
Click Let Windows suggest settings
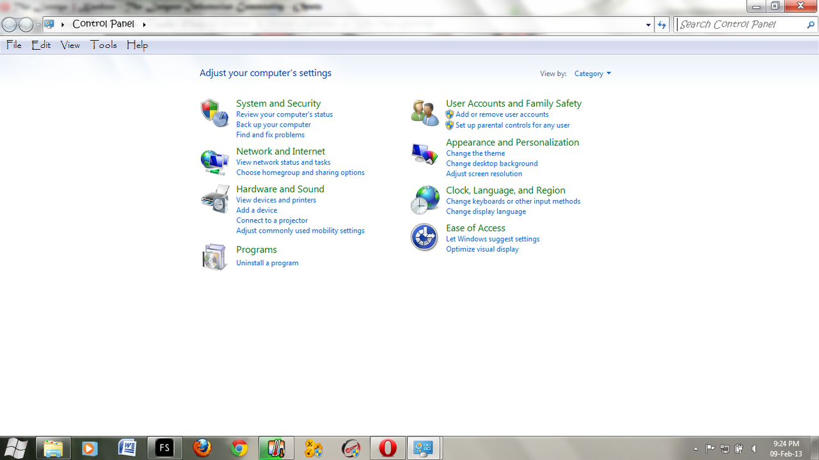pos(493,239)
